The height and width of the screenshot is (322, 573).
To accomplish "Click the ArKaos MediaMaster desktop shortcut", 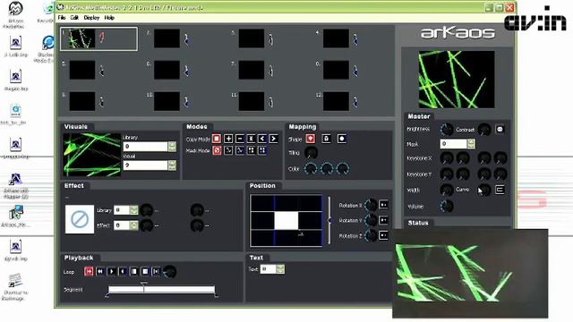I will coord(15,14).
